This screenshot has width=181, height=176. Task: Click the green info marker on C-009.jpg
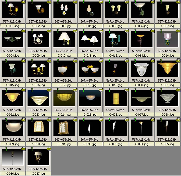point(32,31)
